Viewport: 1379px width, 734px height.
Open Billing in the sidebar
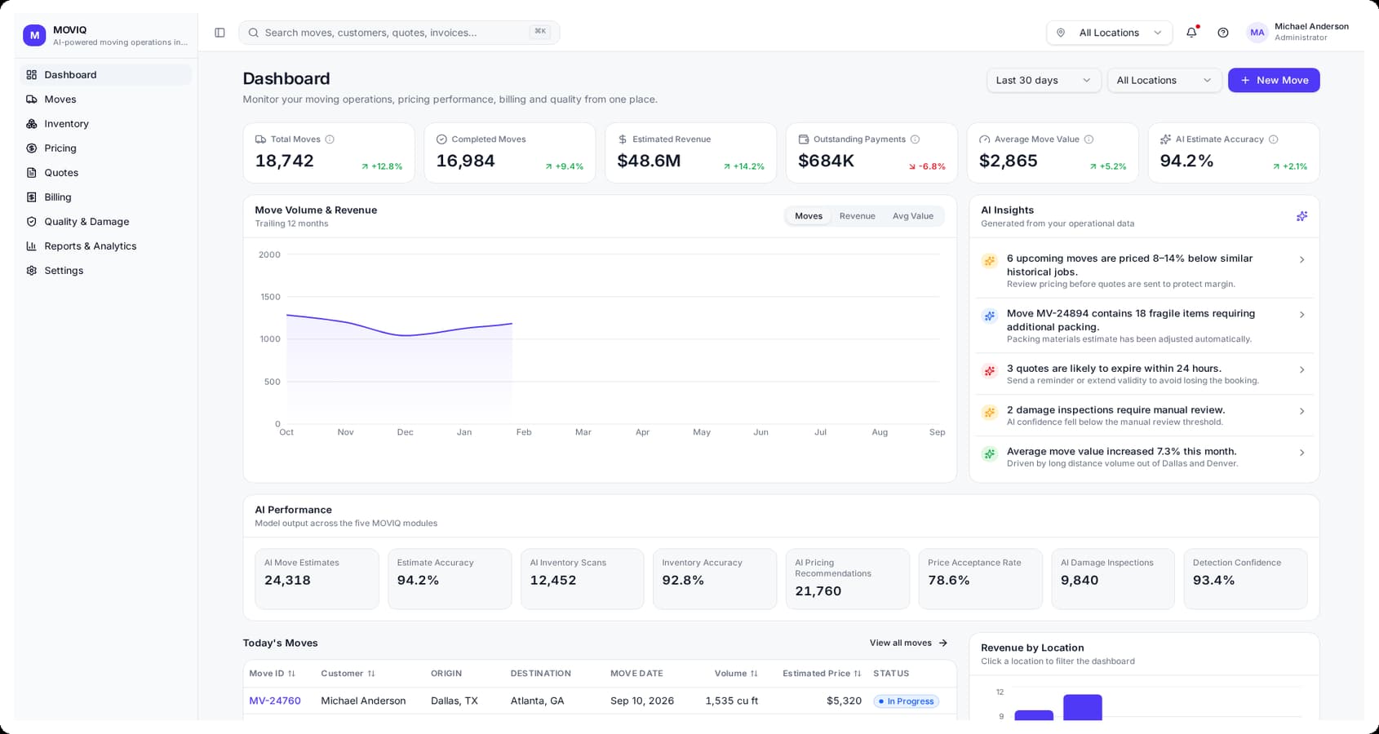tap(106, 197)
